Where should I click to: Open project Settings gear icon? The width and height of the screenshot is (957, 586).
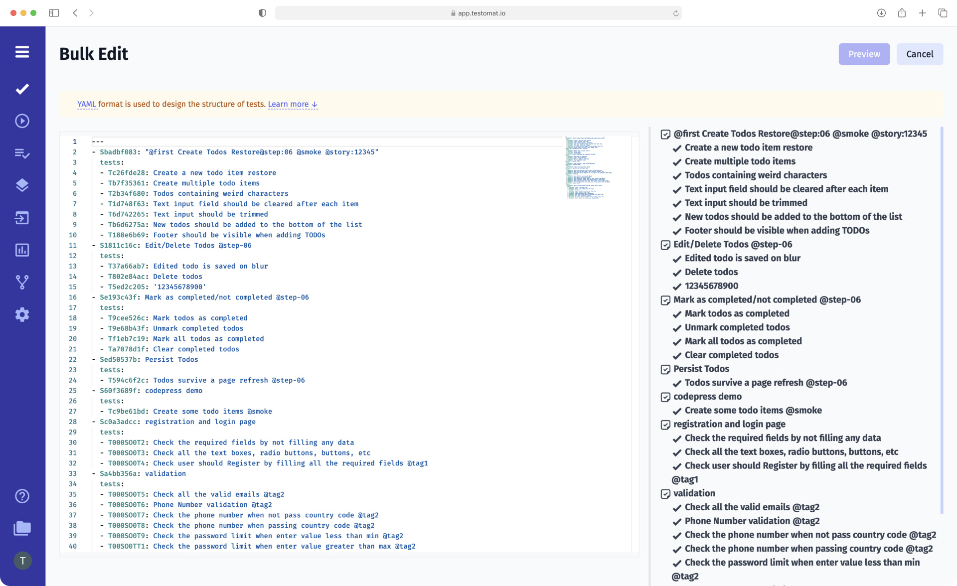tap(22, 314)
